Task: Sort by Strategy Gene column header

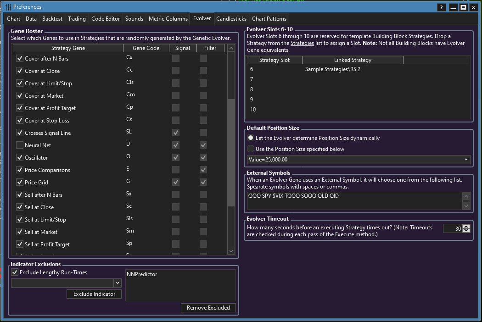Action: click(x=68, y=48)
